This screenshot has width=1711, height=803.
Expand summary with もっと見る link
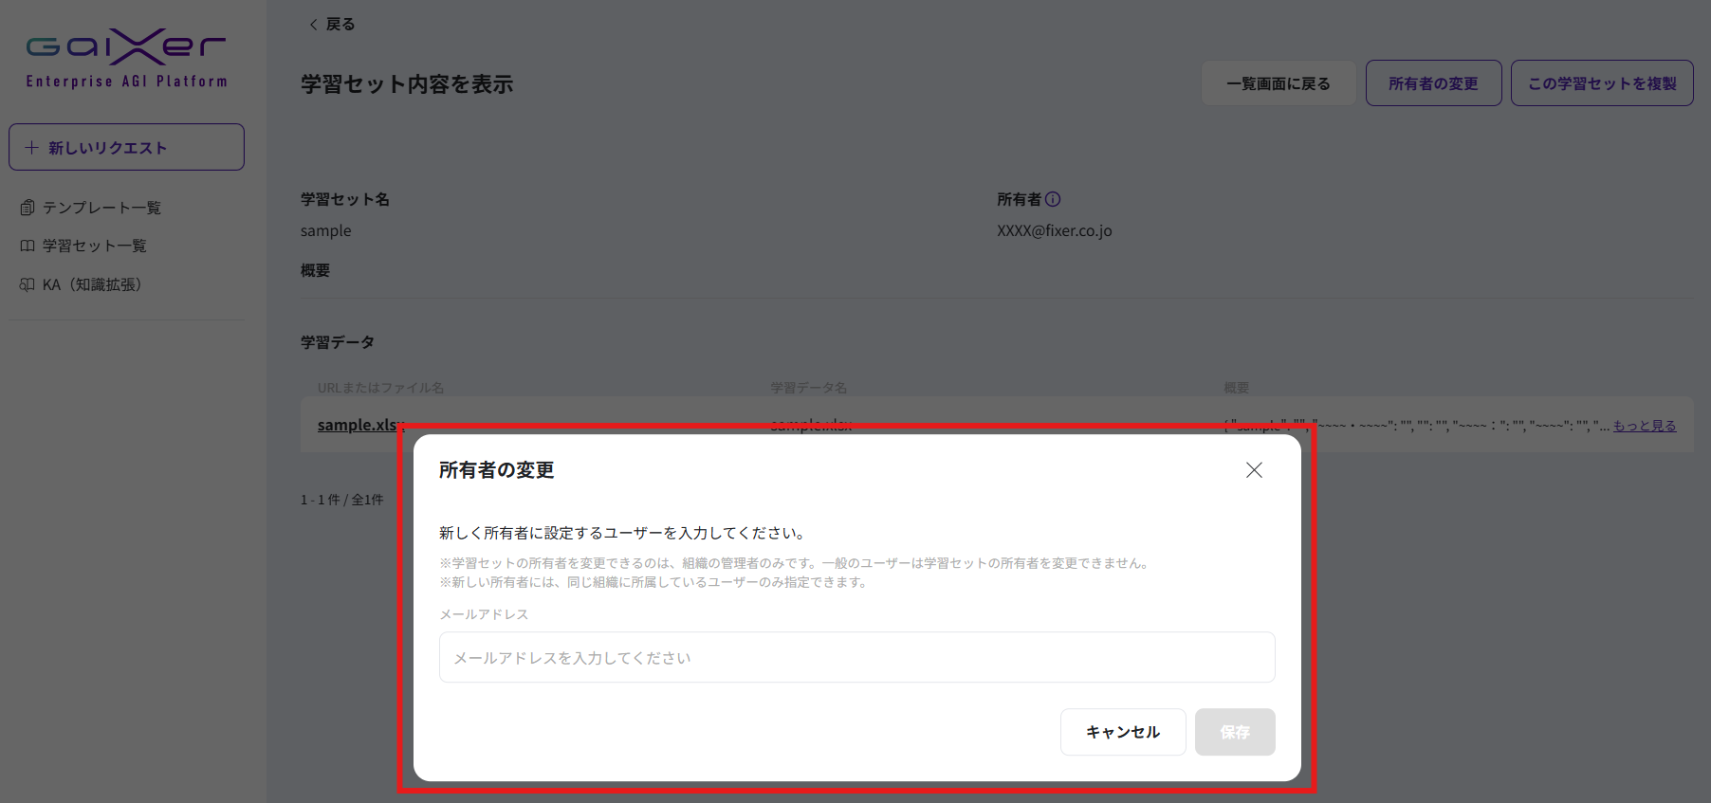[1645, 426]
